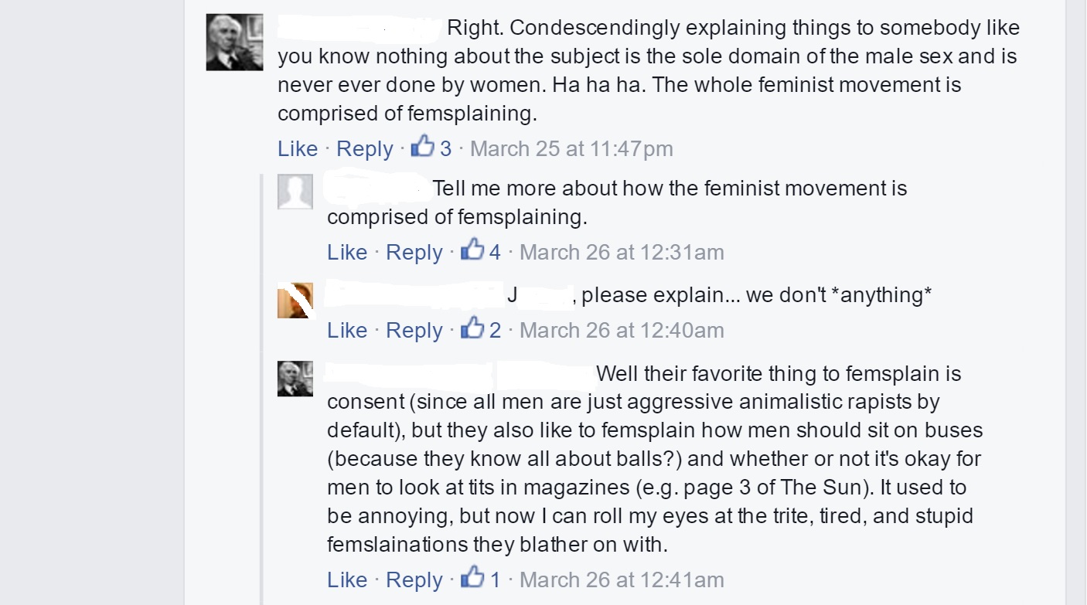Click thumbs-up icon showing 3 likes
The height and width of the screenshot is (605, 1087).
point(422,146)
